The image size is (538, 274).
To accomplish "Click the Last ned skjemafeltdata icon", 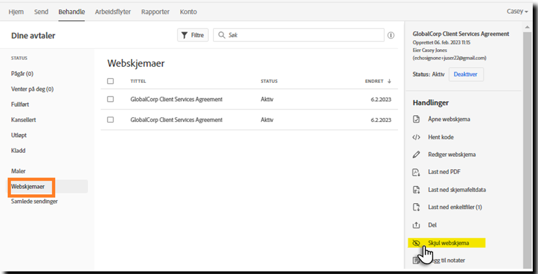I will click(416, 190).
